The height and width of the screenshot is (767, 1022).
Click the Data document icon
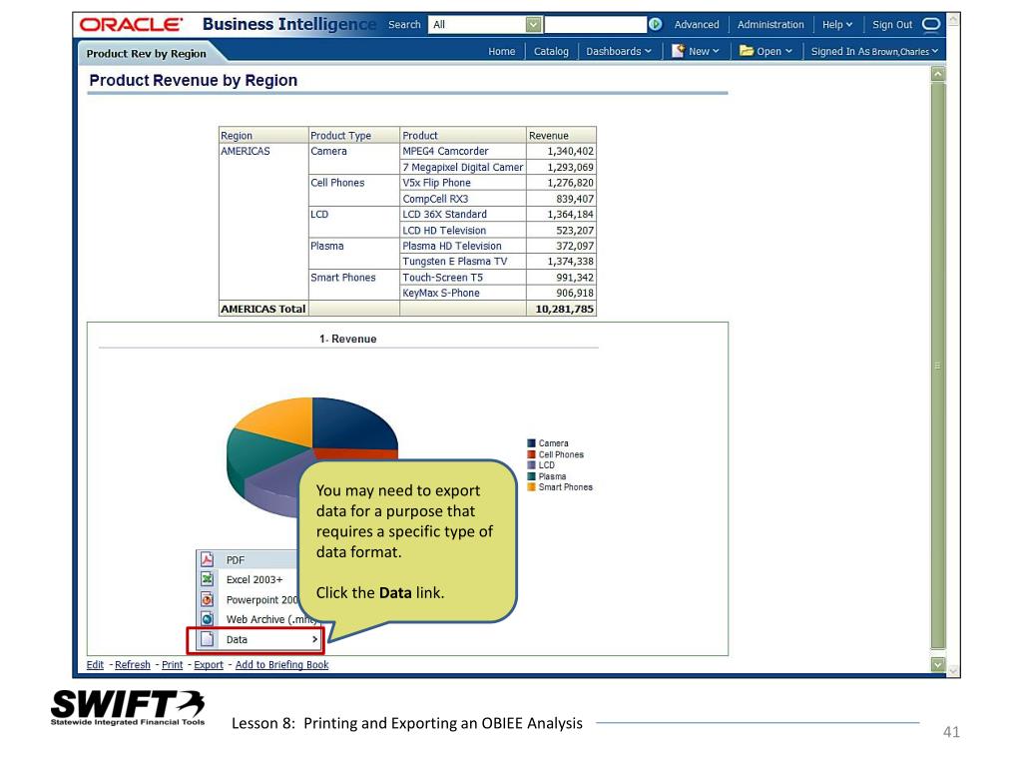coord(208,639)
